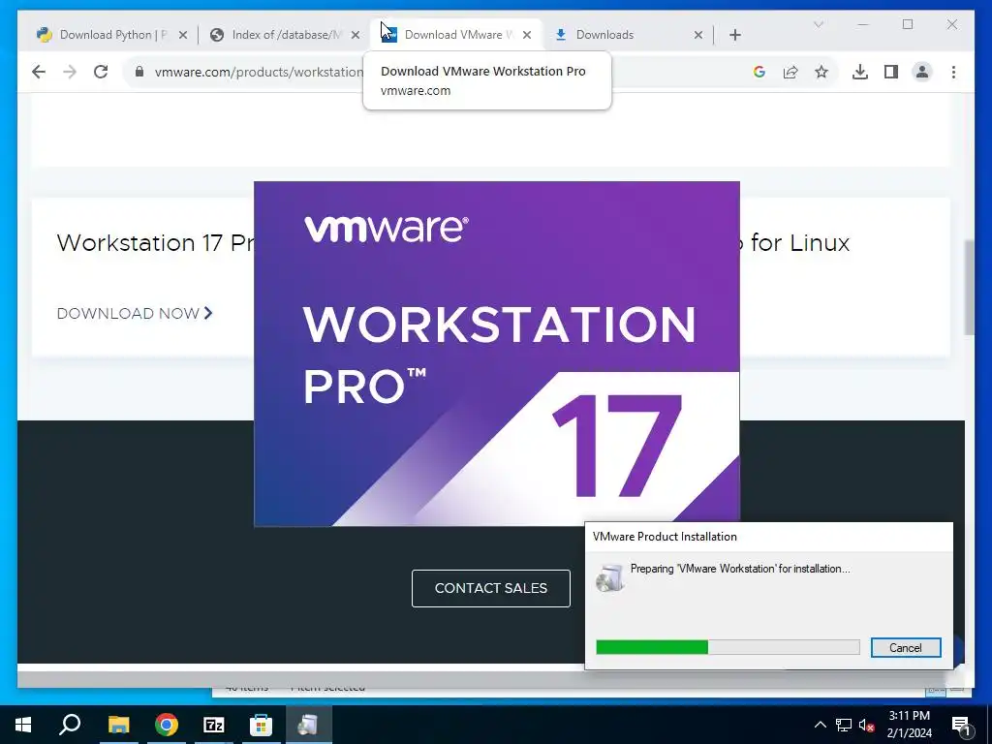This screenshot has width=992, height=744.
Task: Cancel the VMware Product Installation
Action: pos(906,647)
